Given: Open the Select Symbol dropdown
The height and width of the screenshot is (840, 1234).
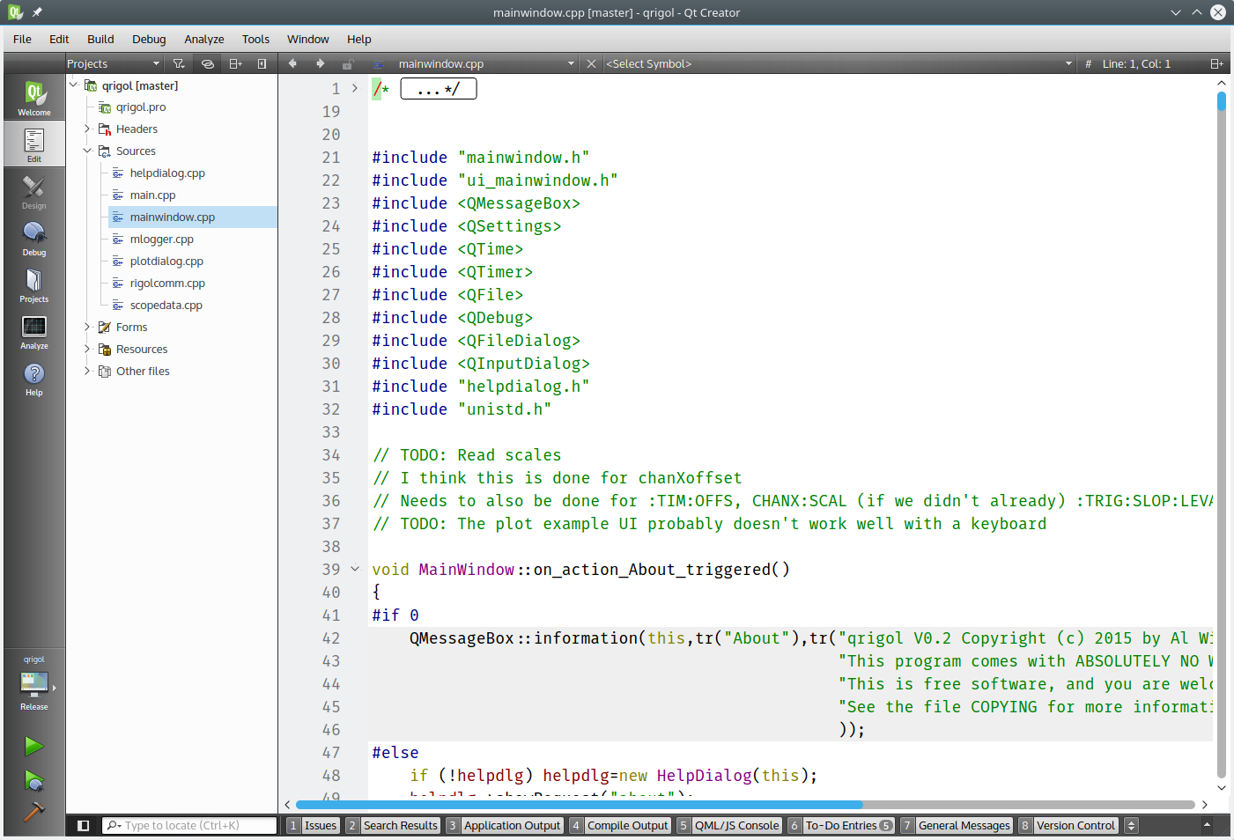Looking at the screenshot, I should [x=837, y=63].
